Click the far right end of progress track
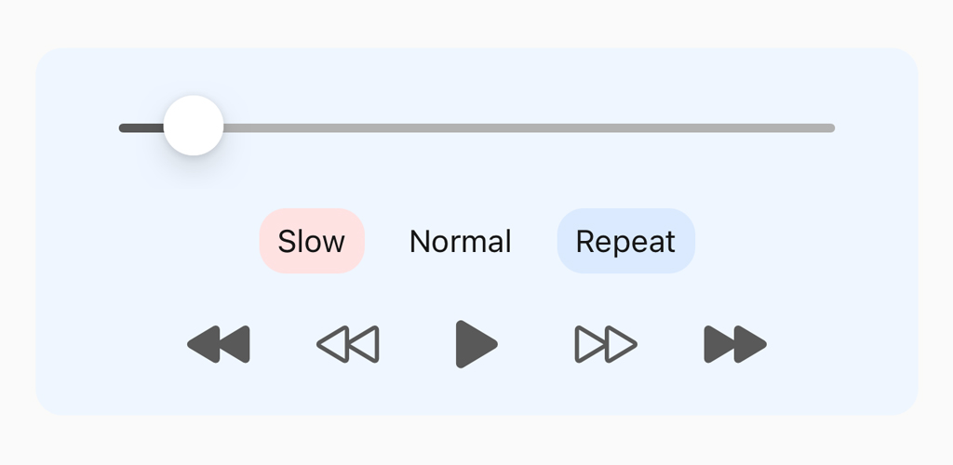The width and height of the screenshot is (953, 465). (831, 128)
